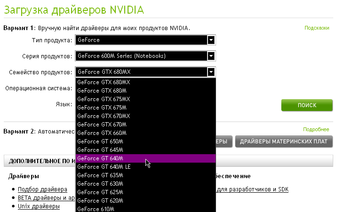
Task: Click the GeForce 600M Series (Notebooks) field
Action: [x=145, y=56]
